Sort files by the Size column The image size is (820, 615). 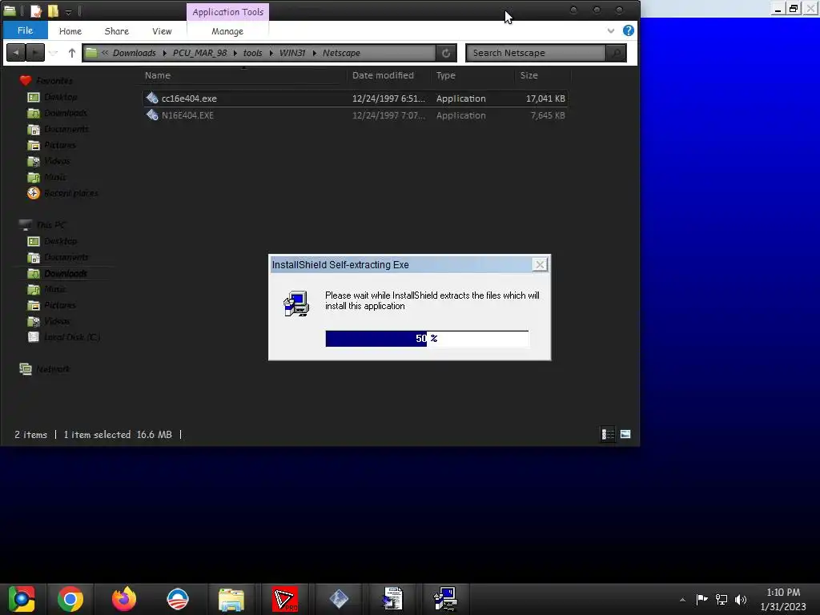pos(529,75)
